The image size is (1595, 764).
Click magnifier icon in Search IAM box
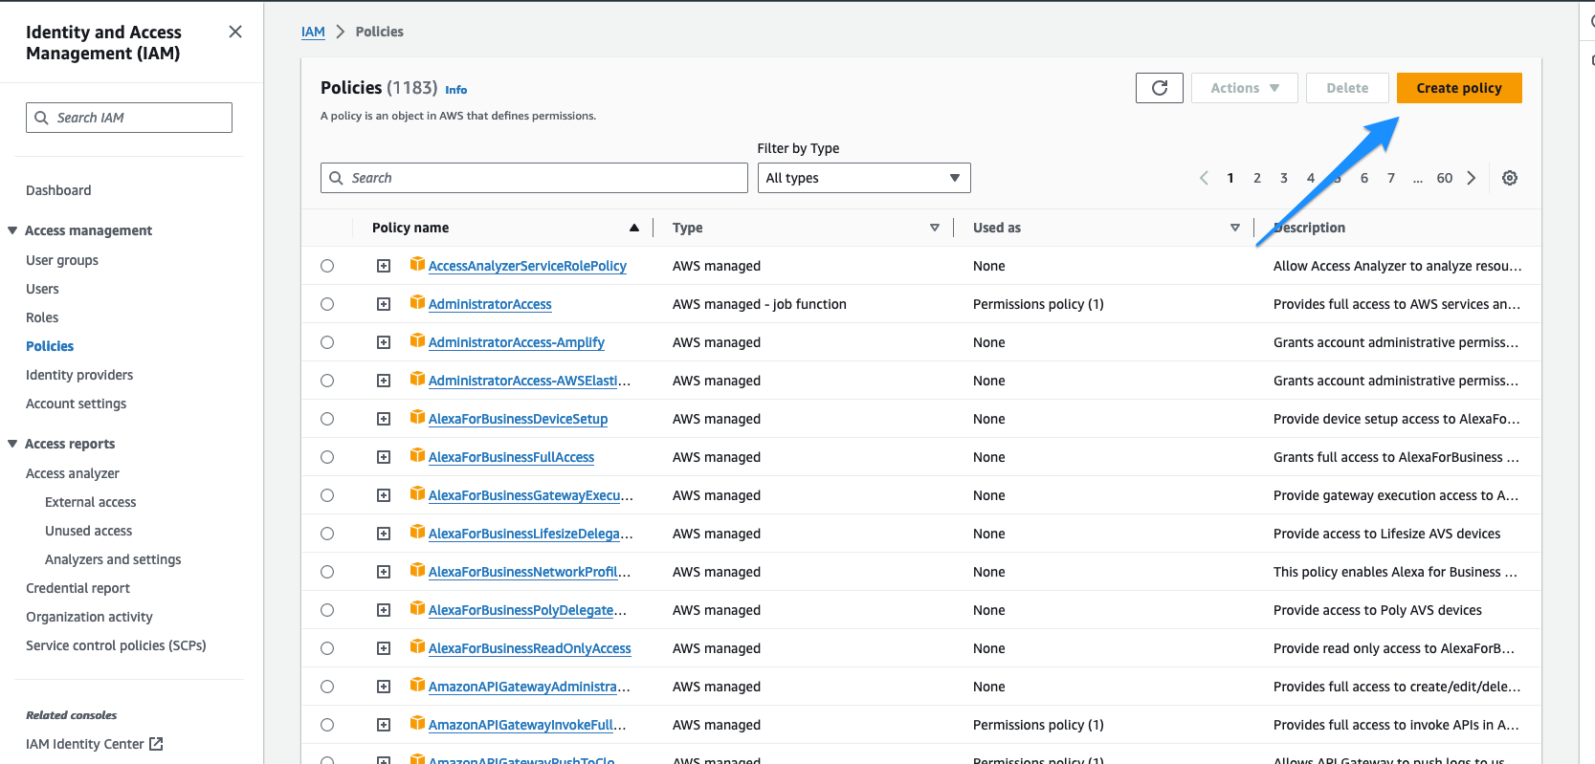(41, 118)
